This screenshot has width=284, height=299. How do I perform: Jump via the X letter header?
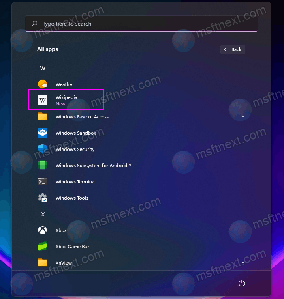tap(43, 214)
